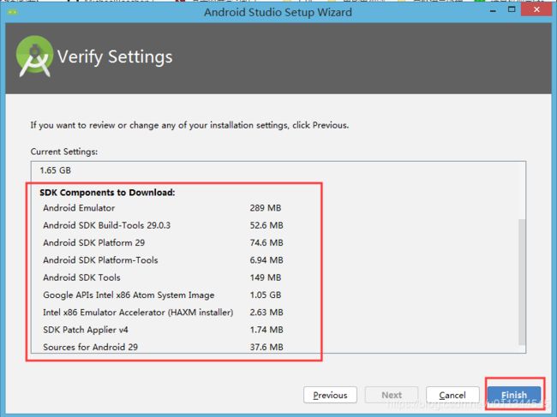Maximize the Setup Wizard window

pos(512,9)
